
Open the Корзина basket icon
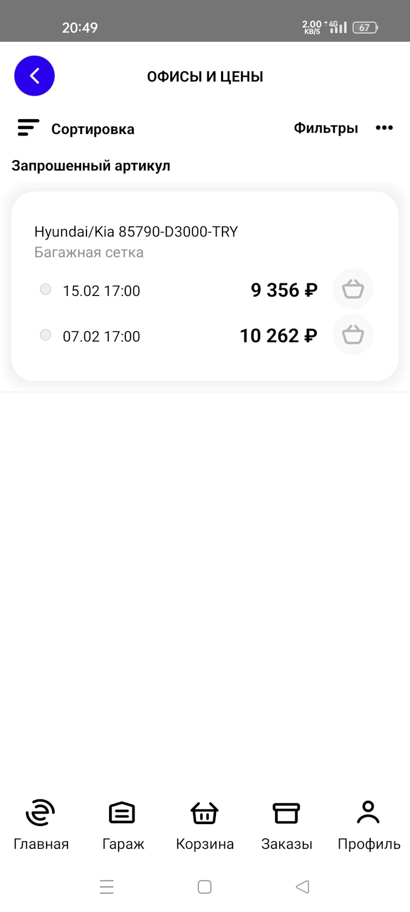click(205, 813)
